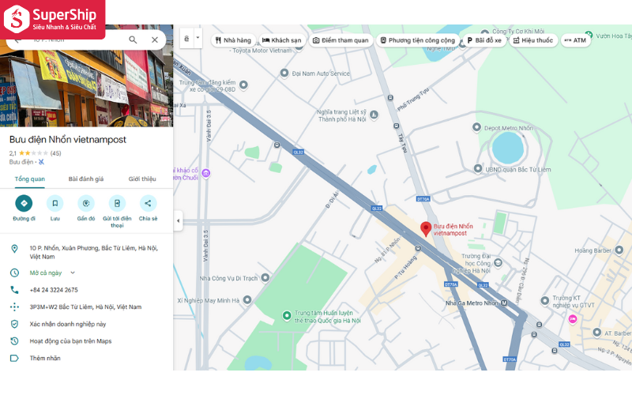This screenshot has height=395, width=632.
Task: Click the red Bưu điện Nhổn map pin
Action: (426, 229)
